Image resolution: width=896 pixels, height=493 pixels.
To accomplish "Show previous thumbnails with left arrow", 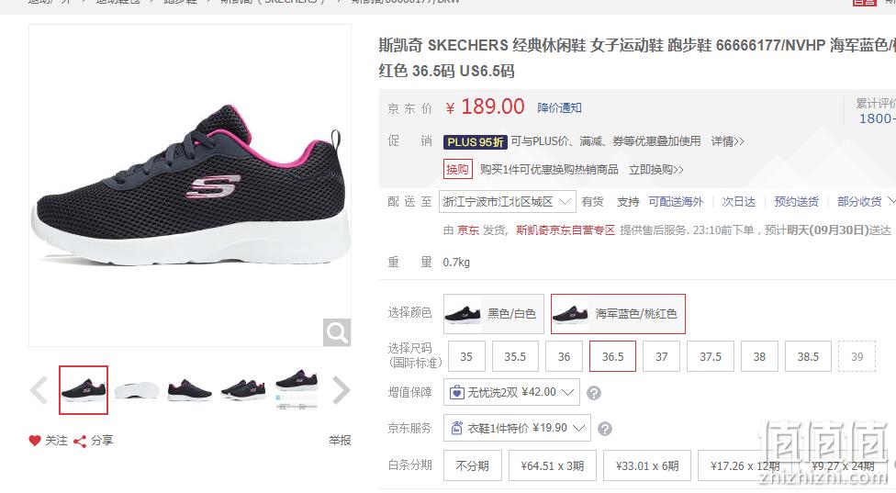I will coord(39,391).
